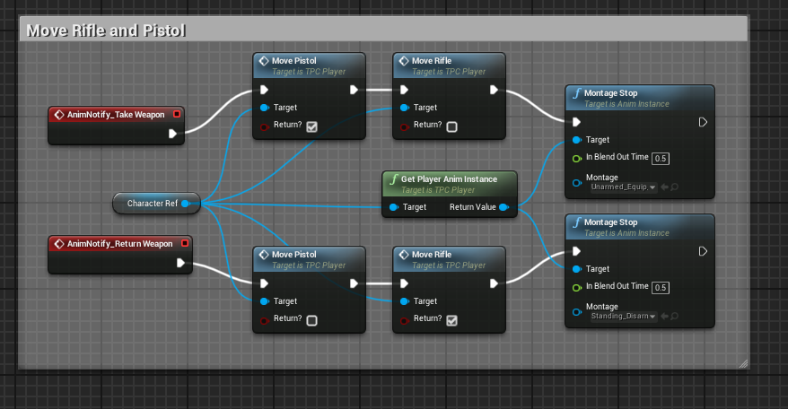Click the AnimNotify_Return Weapon event diamond icon
Image resolution: width=788 pixels, height=409 pixels.
pos(59,244)
